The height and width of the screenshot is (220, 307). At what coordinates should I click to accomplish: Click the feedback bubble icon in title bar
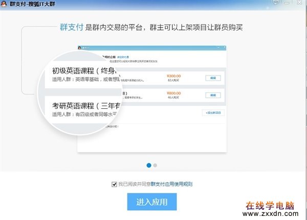pos(276,2)
